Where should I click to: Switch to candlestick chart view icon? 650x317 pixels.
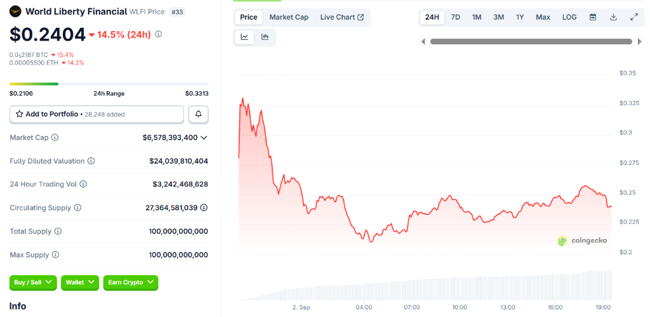(x=265, y=37)
